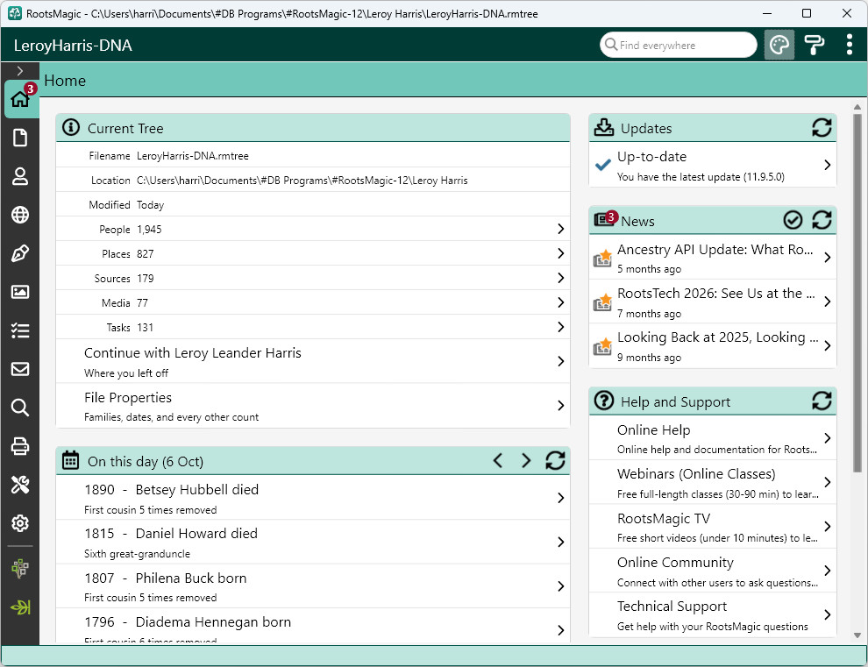Read the RootsTech 2026 news item
Screen dimensions: 868x667
point(713,302)
